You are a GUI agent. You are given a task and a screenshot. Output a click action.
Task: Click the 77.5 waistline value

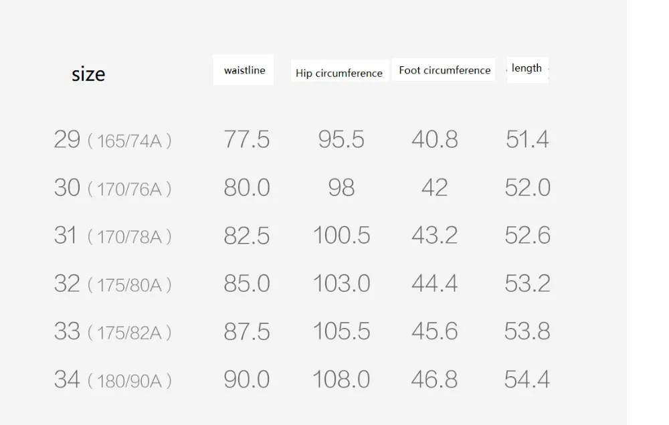247,139
